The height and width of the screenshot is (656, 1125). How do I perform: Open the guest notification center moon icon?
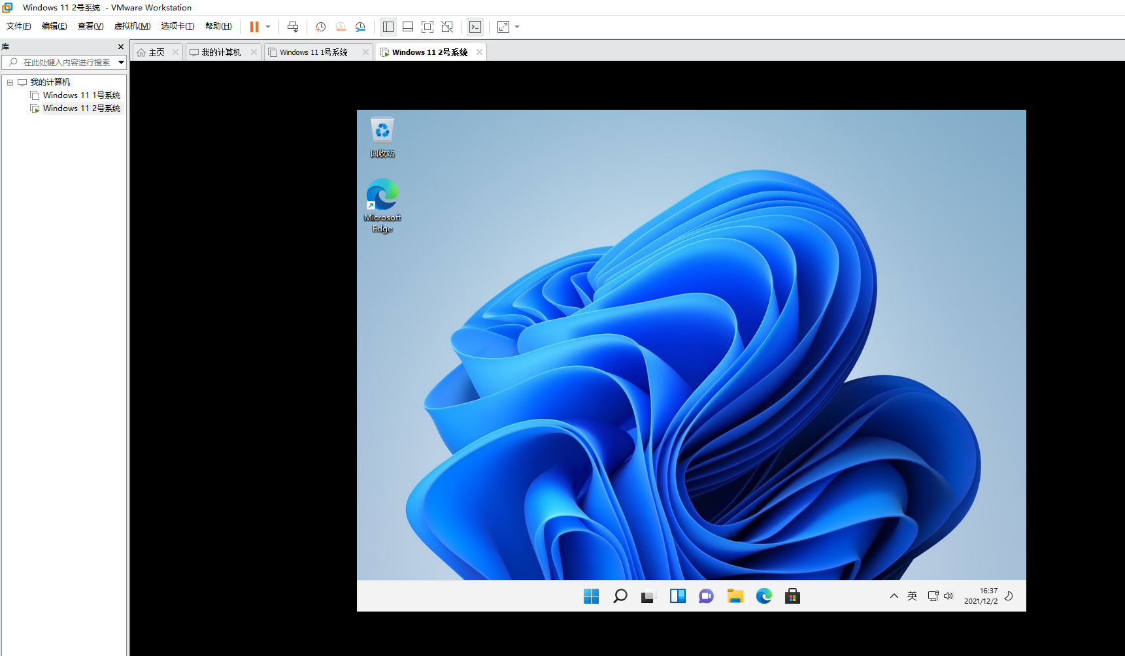coord(1009,596)
